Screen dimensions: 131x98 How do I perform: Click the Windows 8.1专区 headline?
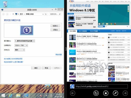(82, 10)
